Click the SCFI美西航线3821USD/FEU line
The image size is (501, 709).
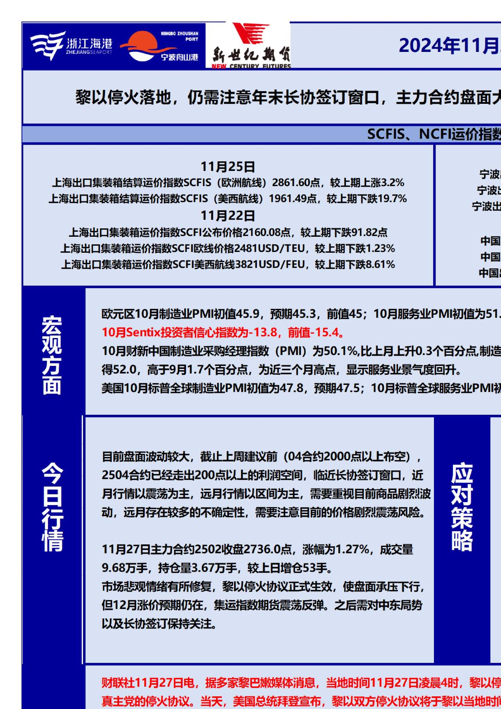click(x=228, y=265)
